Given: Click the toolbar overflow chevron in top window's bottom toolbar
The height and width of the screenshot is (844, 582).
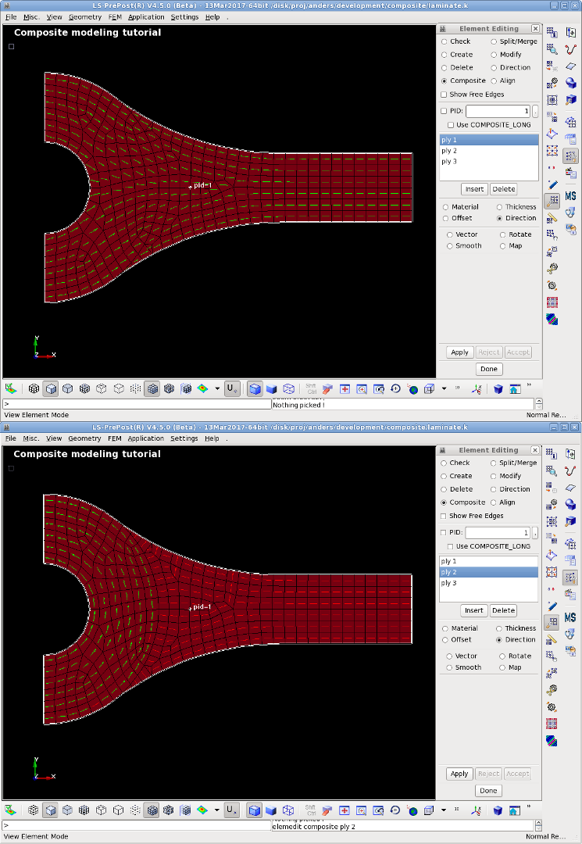Looking at the screenshot, I should click(x=529, y=384).
